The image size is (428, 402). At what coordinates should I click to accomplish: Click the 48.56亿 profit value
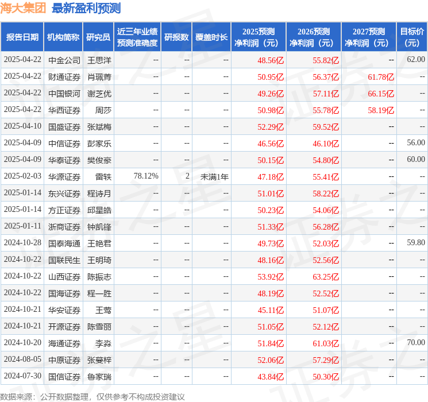pos(271,60)
